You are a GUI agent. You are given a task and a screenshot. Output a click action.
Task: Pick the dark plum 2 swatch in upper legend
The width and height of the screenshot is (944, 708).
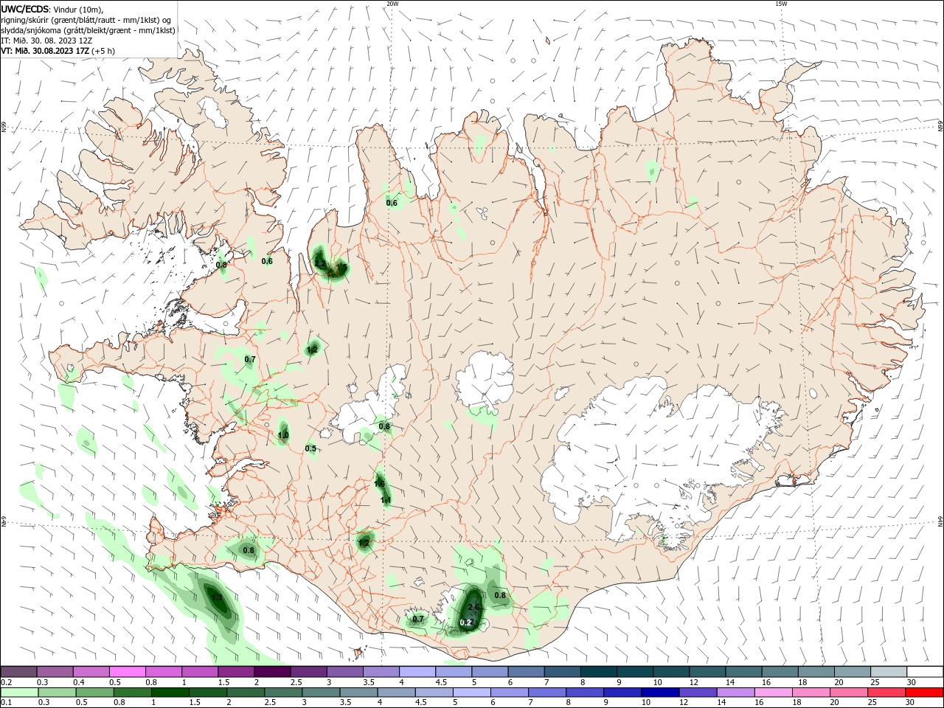(271, 672)
